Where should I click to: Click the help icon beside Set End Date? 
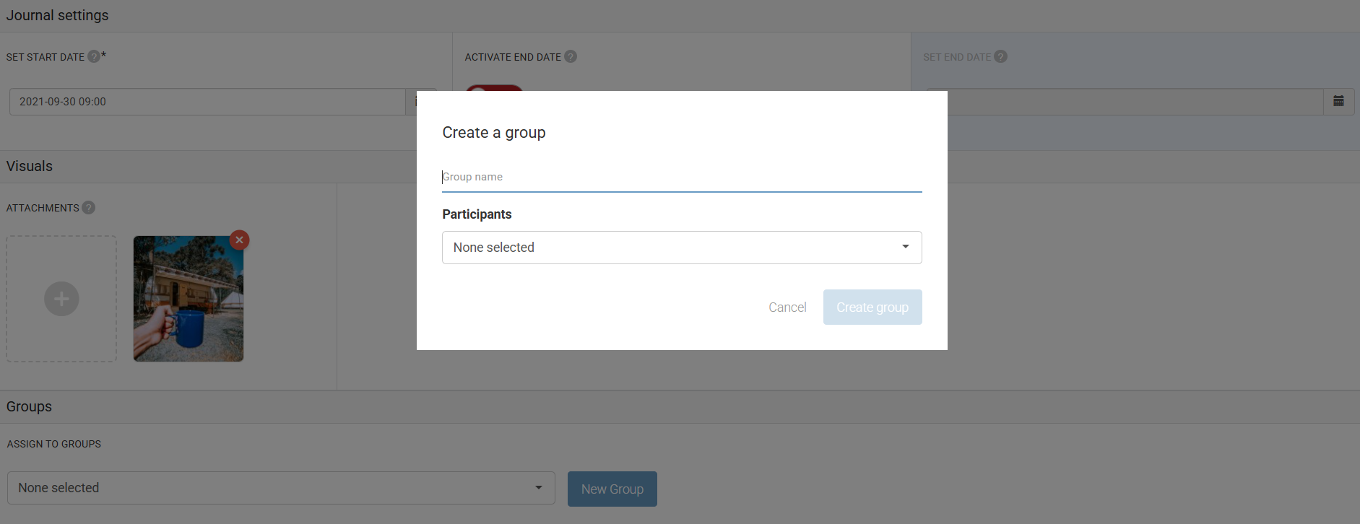pyautogui.click(x=1000, y=56)
